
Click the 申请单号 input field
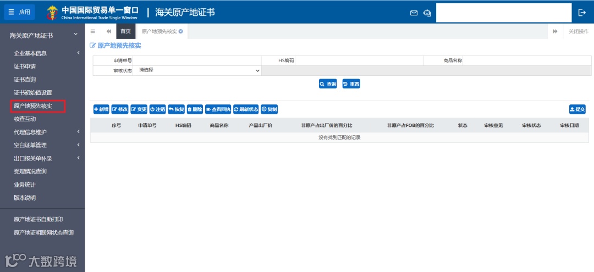tap(196, 60)
